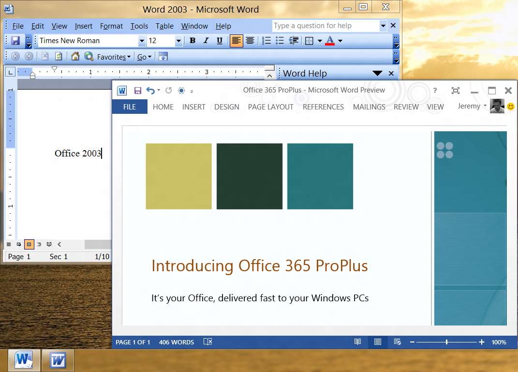
Task: Open the font size 12 dropdown
Action: pos(178,41)
